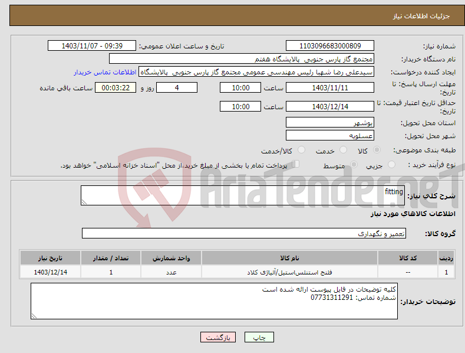This screenshot has width=465, height=353.
Task: Click the جزئیات اطلاعات نیاز page header
Action: coord(421,16)
